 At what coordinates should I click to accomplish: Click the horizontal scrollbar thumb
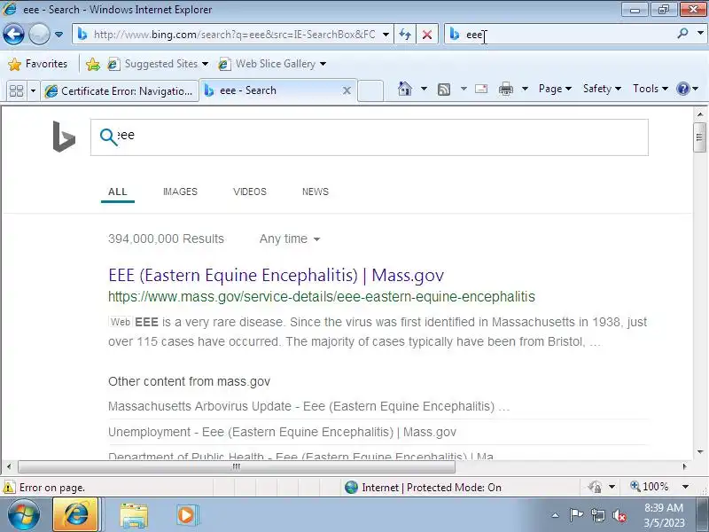point(237,466)
